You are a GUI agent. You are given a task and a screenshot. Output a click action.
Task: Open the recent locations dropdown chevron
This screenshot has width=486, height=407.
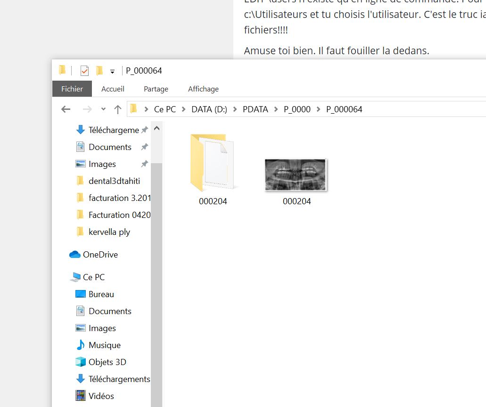[x=103, y=109]
